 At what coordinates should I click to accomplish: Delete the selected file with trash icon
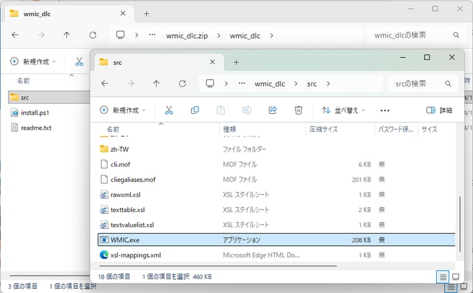coord(298,110)
